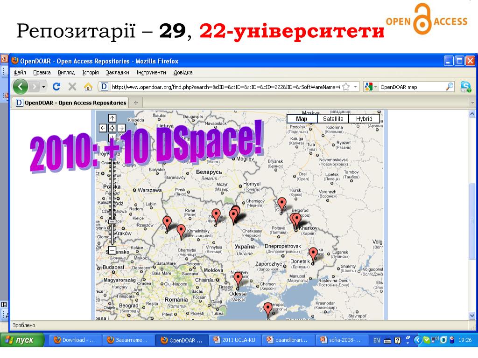Click the Firefox forward arrow button

tap(35, 87)
